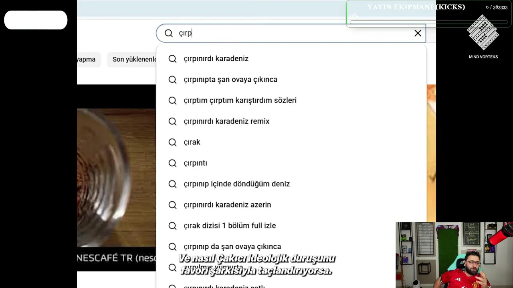Screen dimensions: 513x288
Task: Click magnifier icon beside 'çırpınırdı karadeniz azerin'
Action: click(172, 205)
